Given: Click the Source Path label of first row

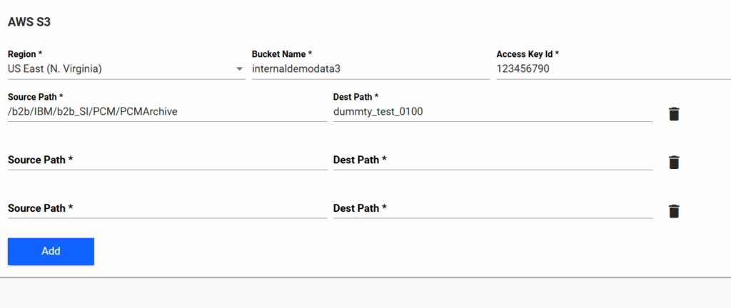Looking at the screenshot, I should click(36, 97).
